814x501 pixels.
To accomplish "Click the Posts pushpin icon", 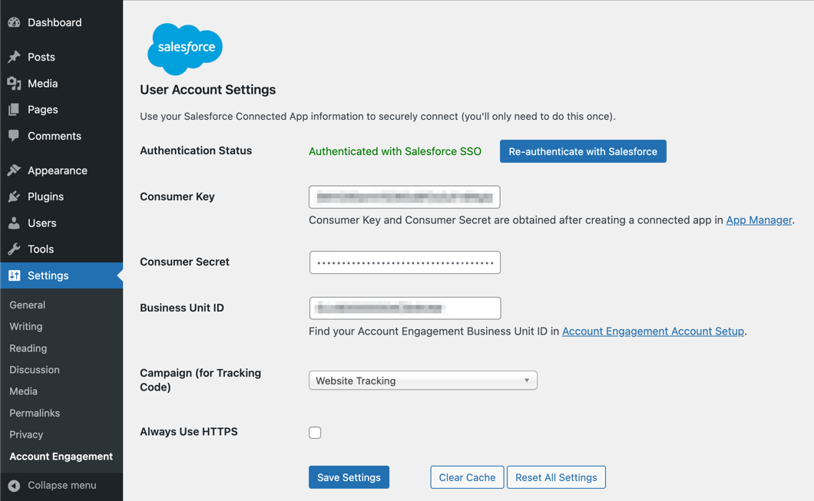I will pyautogui.click(x=14, y=57).
